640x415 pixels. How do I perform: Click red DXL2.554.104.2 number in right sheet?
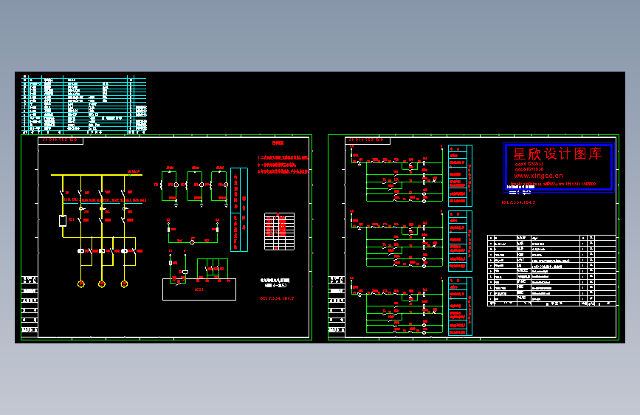518,202
